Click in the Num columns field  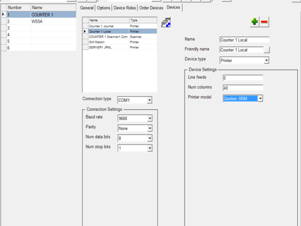[x=242, y=88]
